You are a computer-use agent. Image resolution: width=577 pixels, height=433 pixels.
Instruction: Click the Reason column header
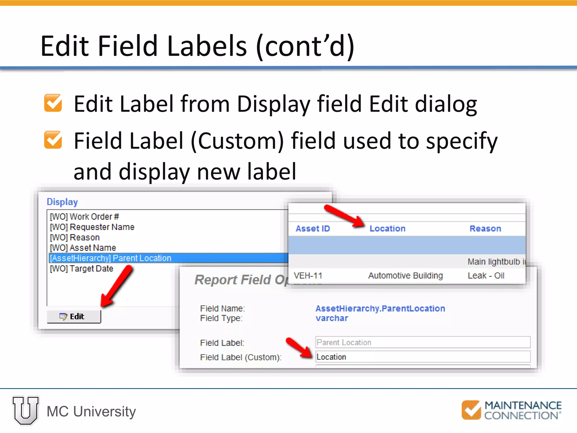click(485, 229)
